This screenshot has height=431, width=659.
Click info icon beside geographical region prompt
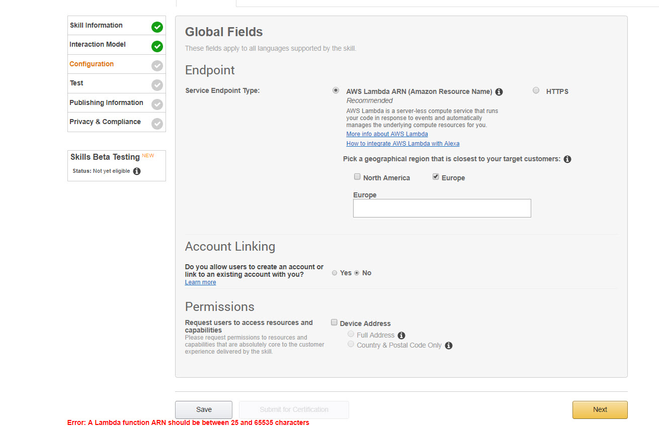[567, 159]
